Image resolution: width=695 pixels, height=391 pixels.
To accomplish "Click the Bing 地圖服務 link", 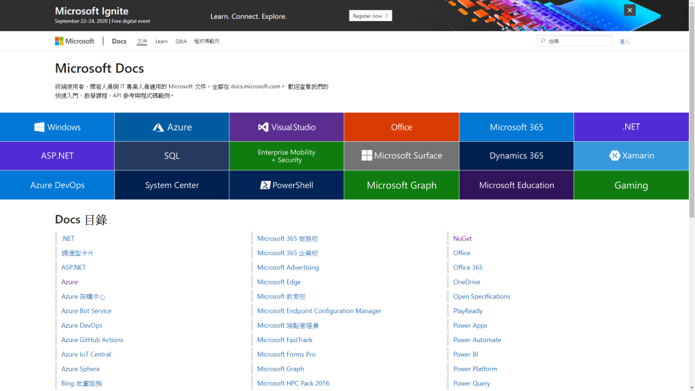I will click(x=81, y=384).
